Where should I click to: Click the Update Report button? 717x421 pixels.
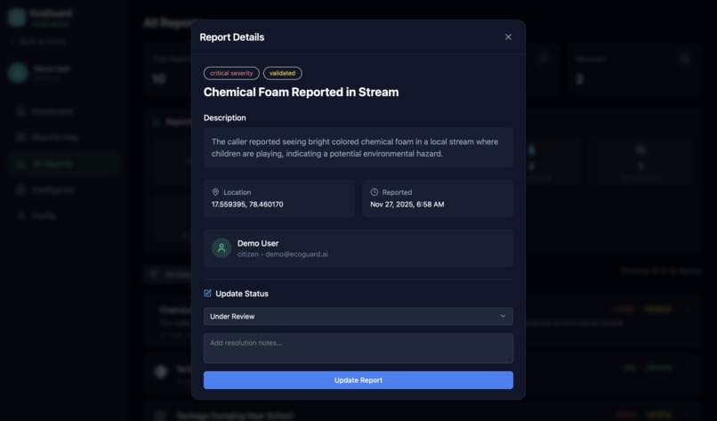click(358, 380)
